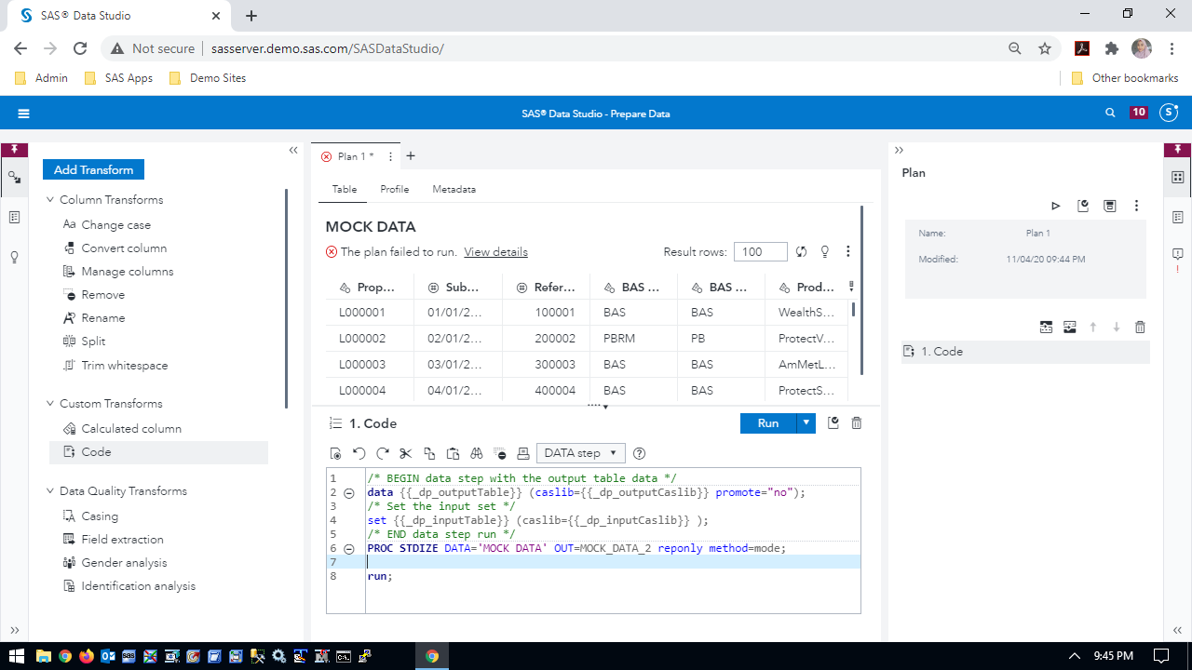Toggle the pin at top of left rail
This screenshot has height=670, width=1192.
point(15,149)
